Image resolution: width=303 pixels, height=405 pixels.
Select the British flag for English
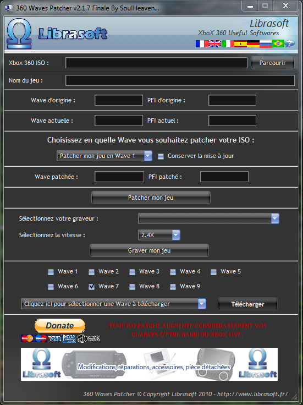pyautogui.click(x=214, y=43)
